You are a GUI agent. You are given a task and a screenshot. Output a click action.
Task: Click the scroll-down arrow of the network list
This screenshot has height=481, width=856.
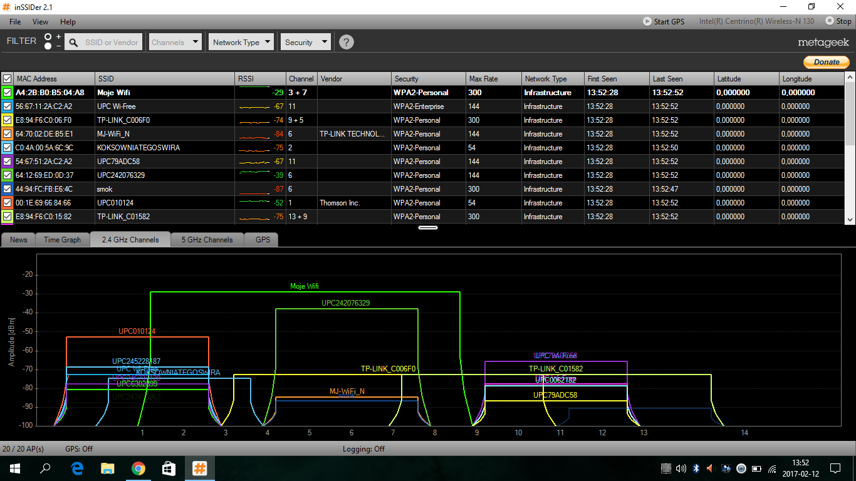pyautogui.click(x=850, y=219)
